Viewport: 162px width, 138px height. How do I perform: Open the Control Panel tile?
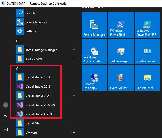(x=147, y=52)
